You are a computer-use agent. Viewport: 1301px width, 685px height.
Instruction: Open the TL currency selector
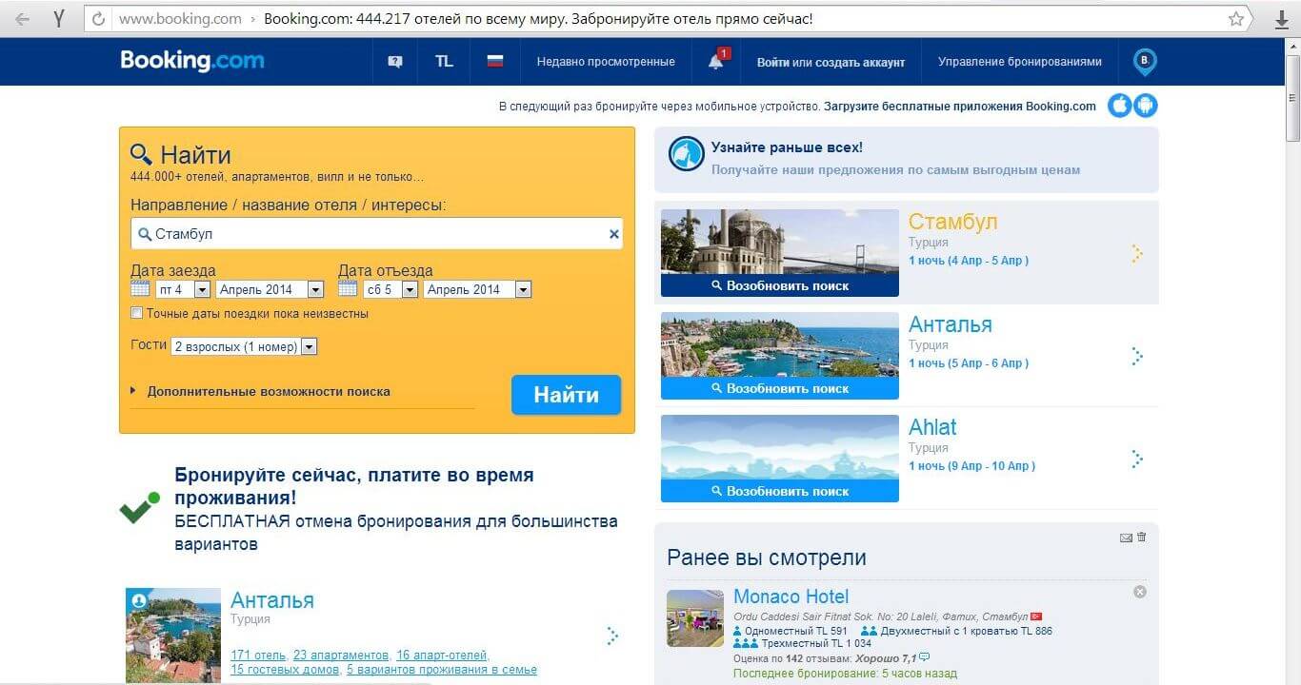pos(444,61)
